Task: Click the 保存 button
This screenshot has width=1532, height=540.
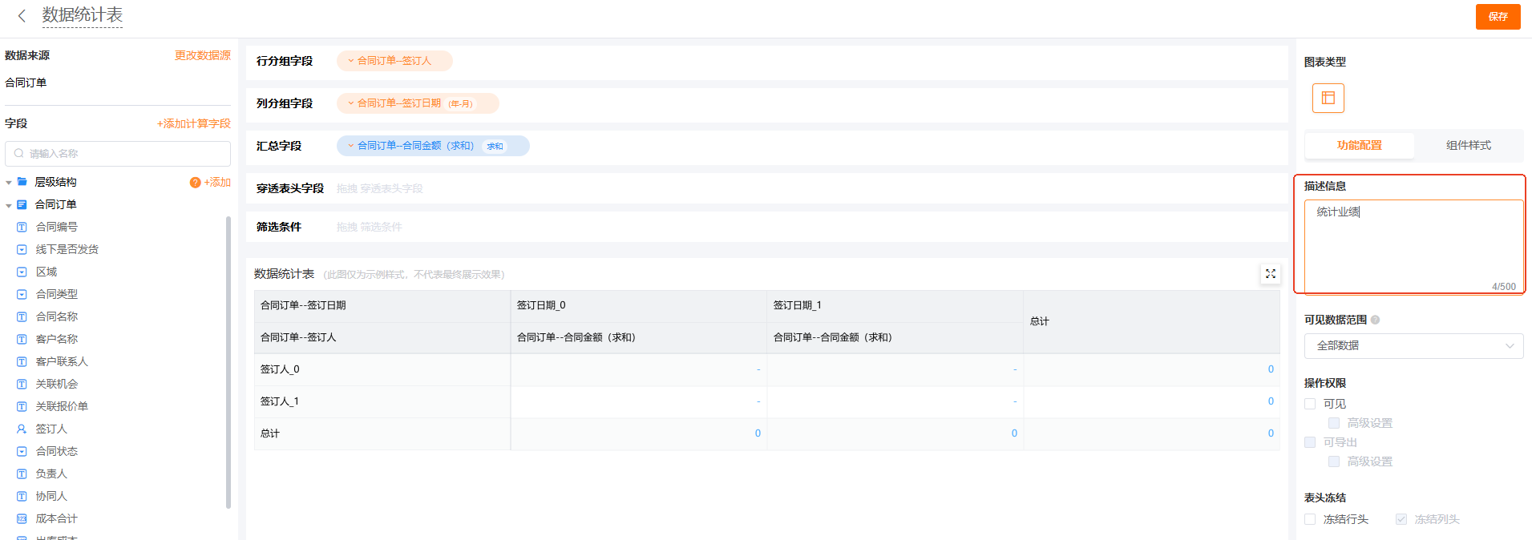Action: tap(1498, 17)
